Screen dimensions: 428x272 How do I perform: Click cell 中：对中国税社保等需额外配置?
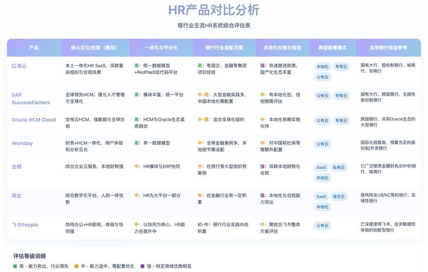coord(280,146)
